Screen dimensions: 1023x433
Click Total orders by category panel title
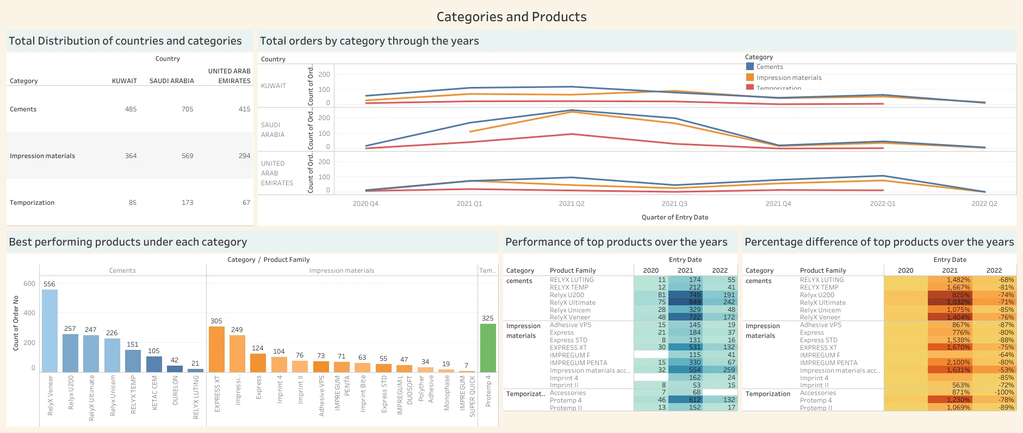coord(369,41)
